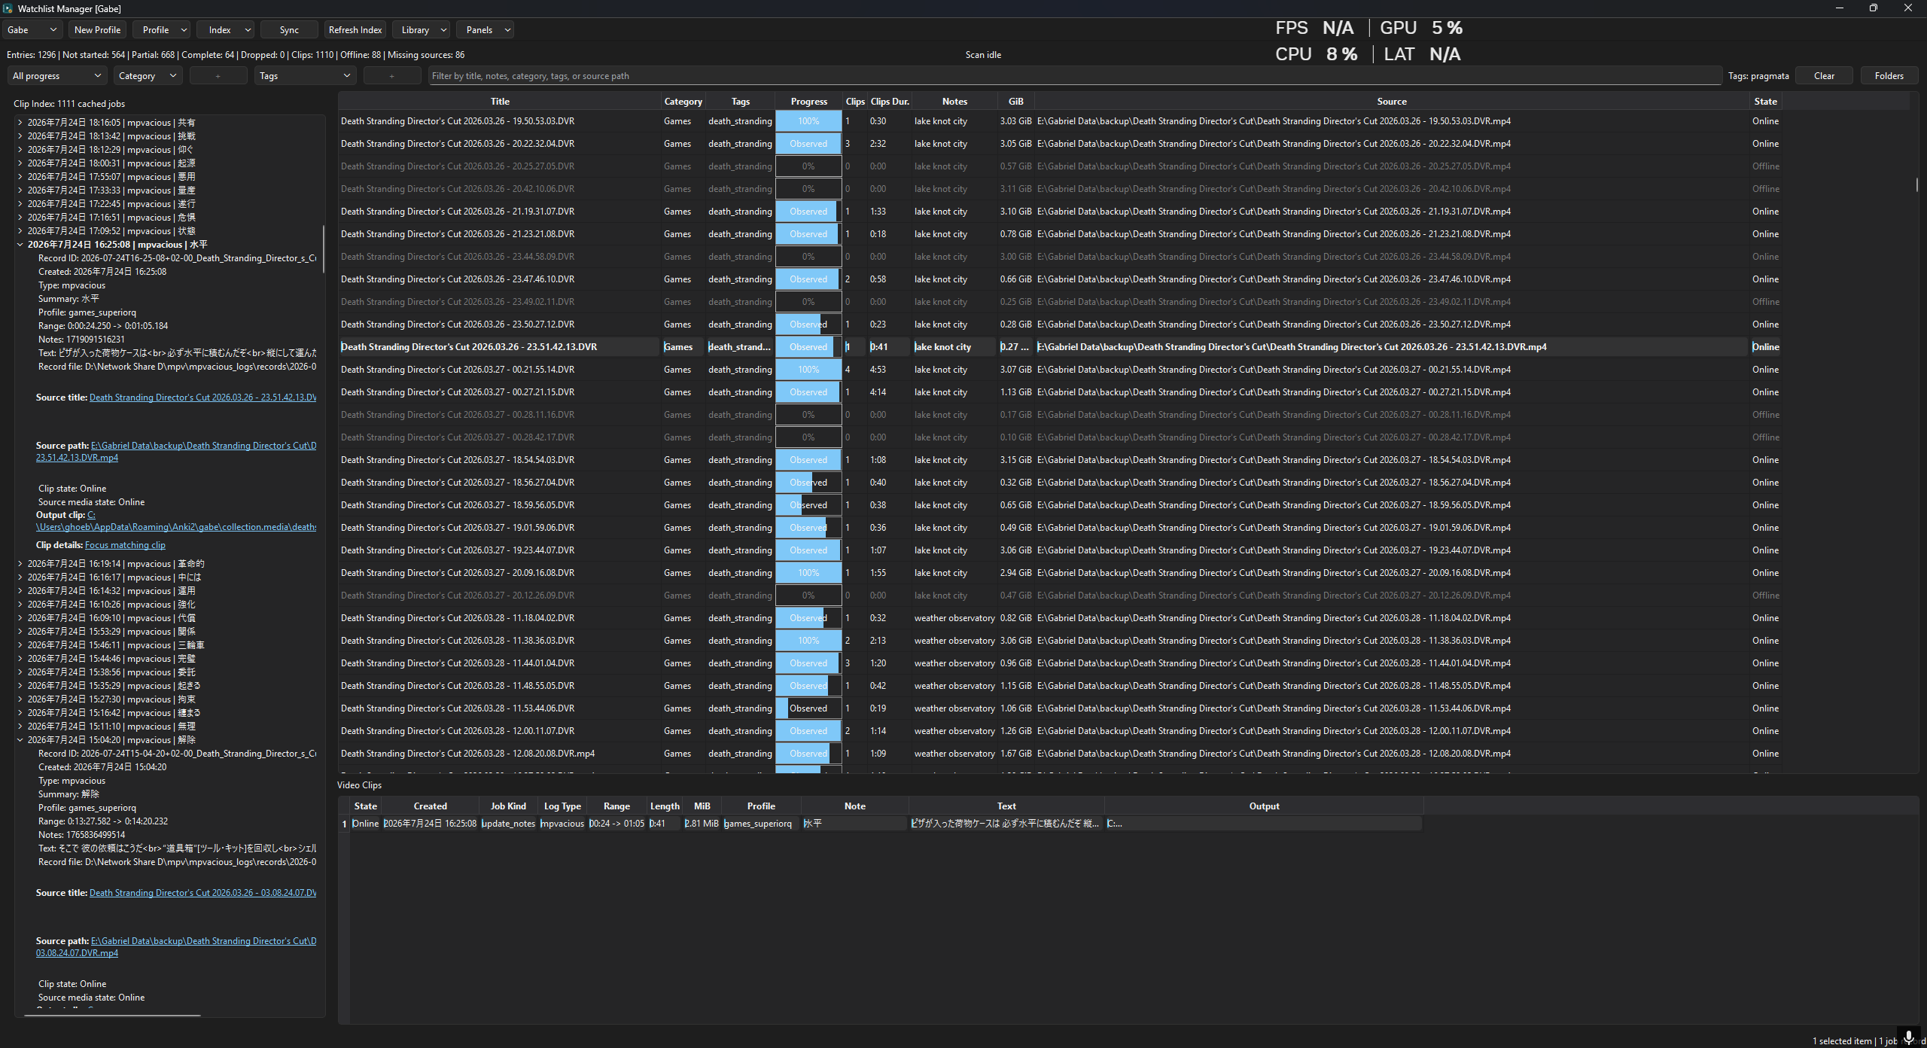Expand the 18:13:42 mpvacious 挑戦 tree entry

pyautogui.click(x=20, y=136)
